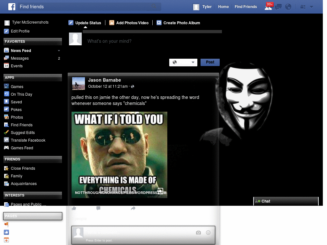This screenshot has width=327, height=245.
Task: Click the Pokes icon
Action: coord(6,109)
